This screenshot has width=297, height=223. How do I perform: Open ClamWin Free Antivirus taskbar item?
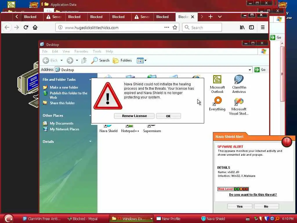pyautogui.click(x=42, y=219)
